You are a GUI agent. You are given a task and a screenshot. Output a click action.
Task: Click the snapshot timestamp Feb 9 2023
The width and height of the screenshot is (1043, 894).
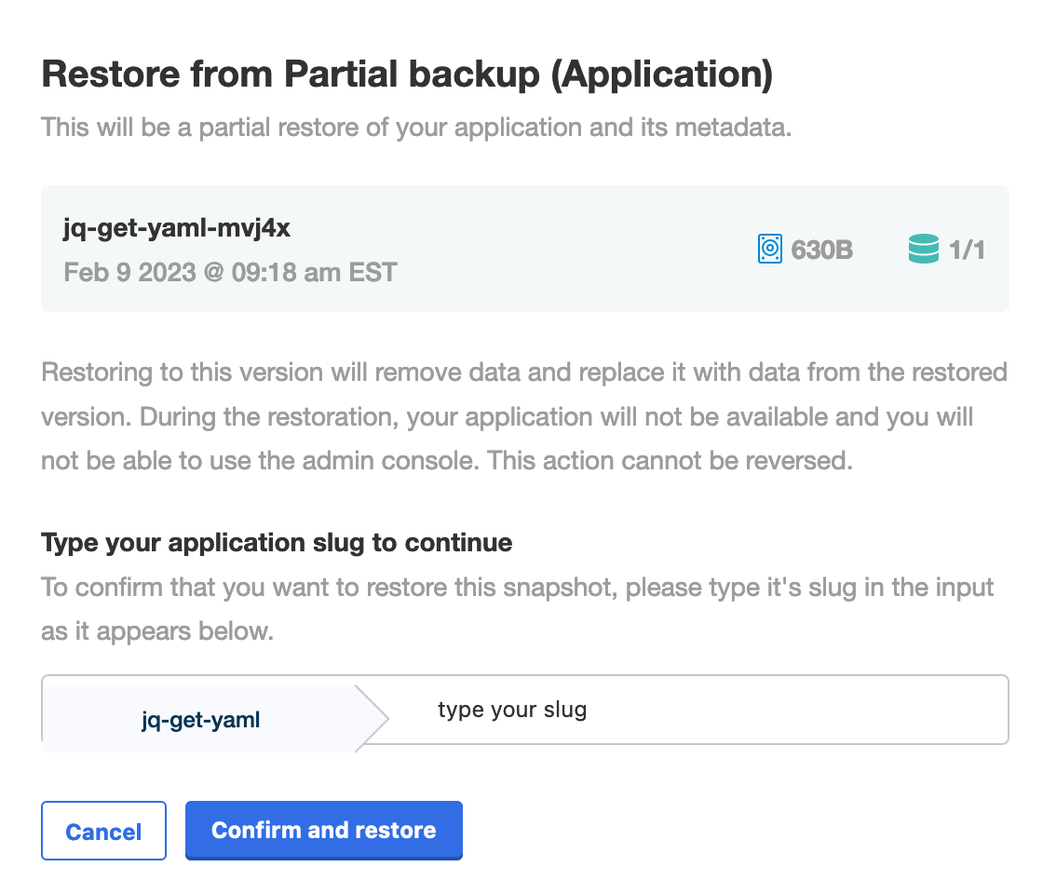[229, 272]
